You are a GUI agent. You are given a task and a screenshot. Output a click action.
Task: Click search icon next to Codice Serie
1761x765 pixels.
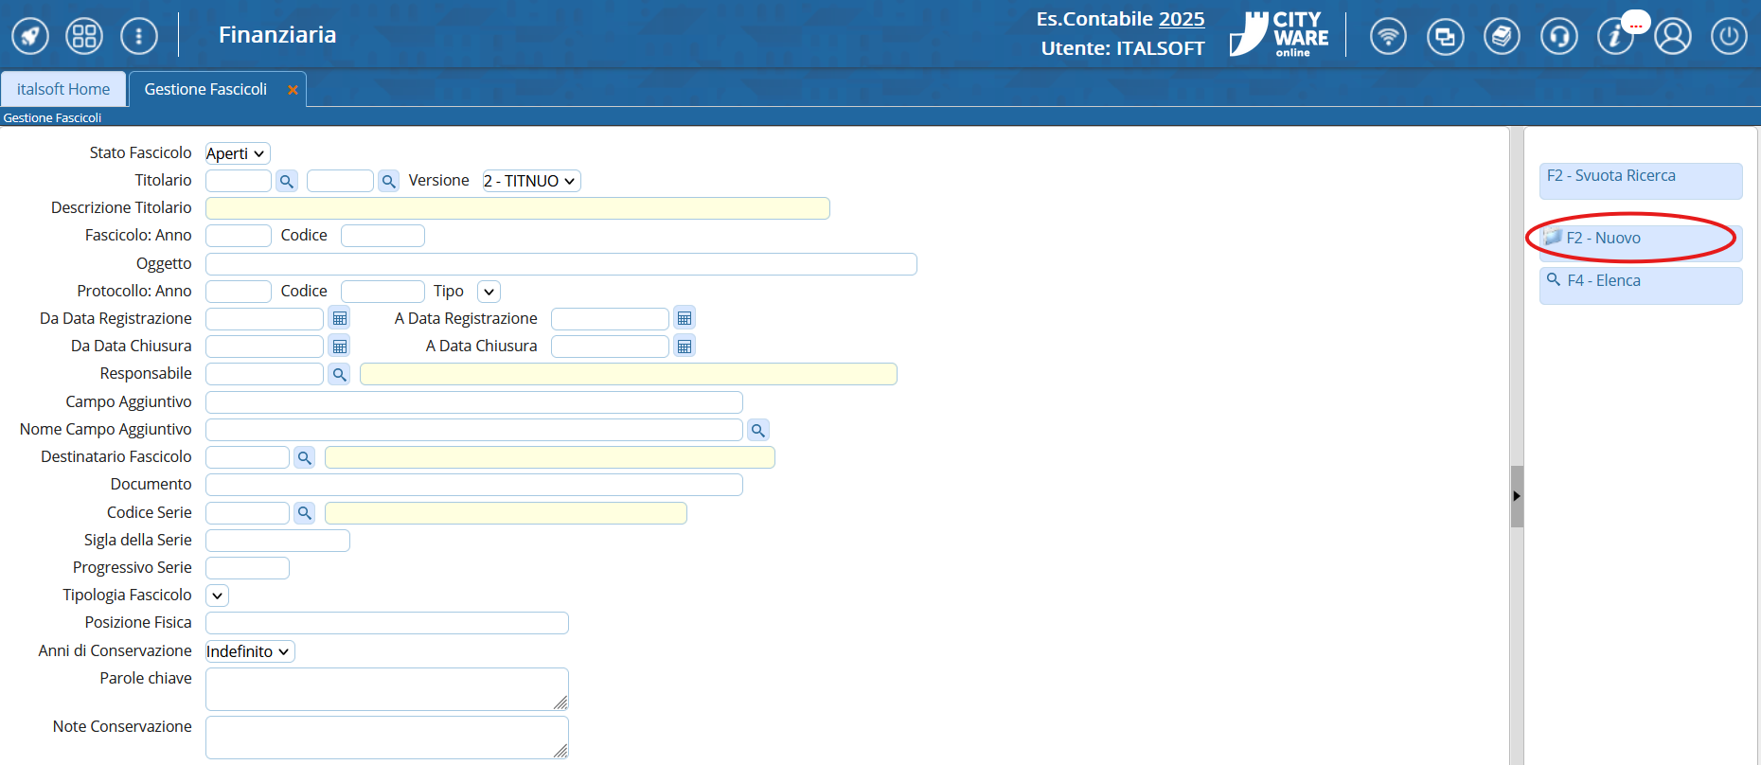[x=304, y=513]
